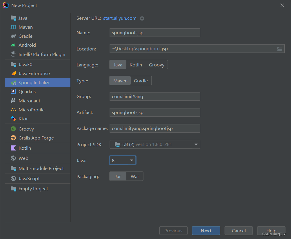This screenshot has width=291, height=239.
Task: Choose Maven as build type
Action: pyautogui.click(x=120, y=81)
